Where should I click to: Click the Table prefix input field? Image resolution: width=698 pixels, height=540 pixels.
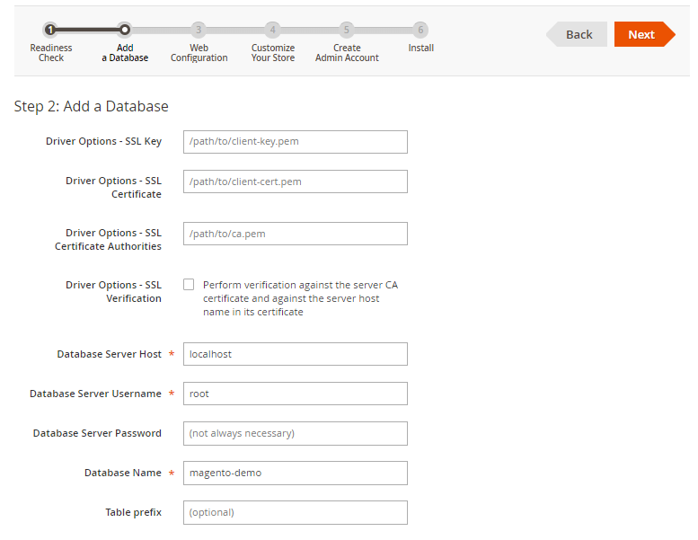point(295,512)
